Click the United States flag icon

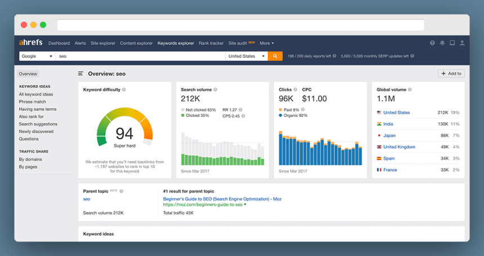pos(379,113)
